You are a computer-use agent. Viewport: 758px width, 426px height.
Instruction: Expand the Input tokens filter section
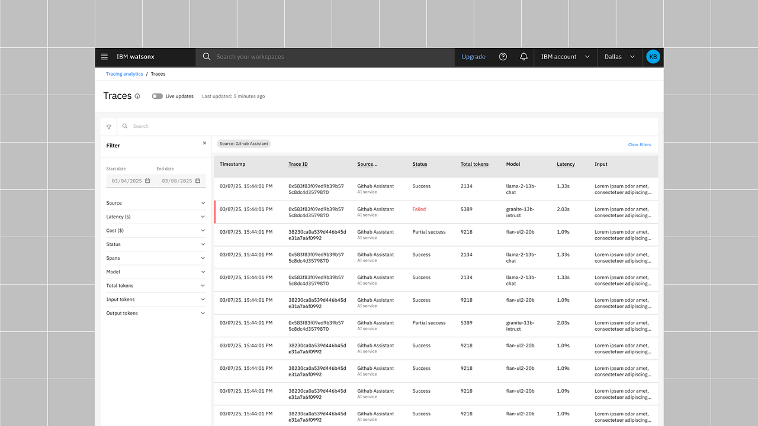[x=156, y=299]
